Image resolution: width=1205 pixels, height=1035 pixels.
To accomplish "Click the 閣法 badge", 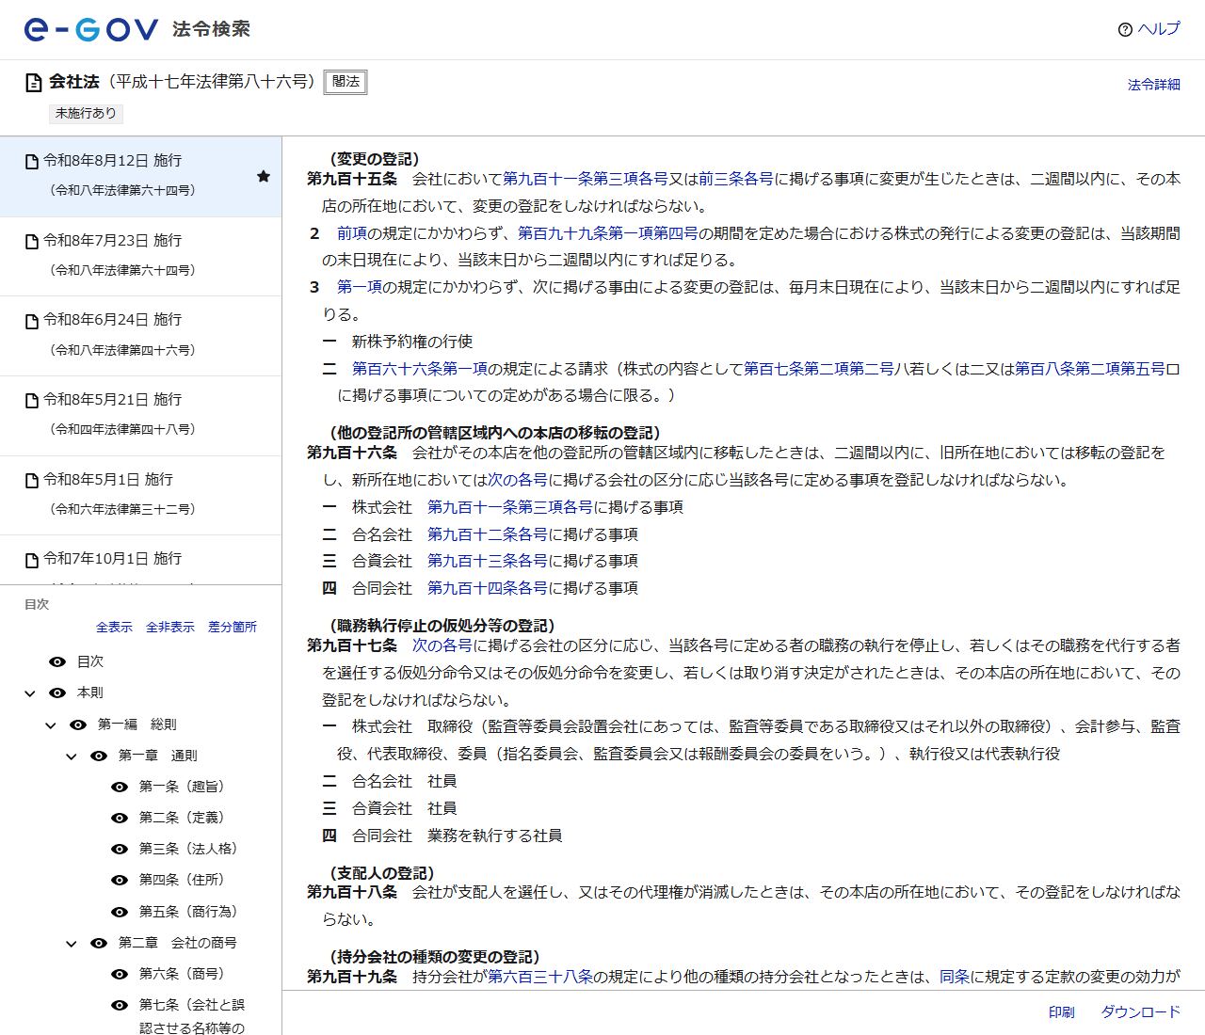I will tap(345, 82).
